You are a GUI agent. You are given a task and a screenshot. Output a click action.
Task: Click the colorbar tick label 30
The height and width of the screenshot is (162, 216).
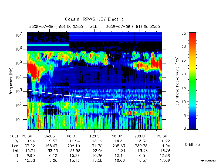(x=183, y=46)
